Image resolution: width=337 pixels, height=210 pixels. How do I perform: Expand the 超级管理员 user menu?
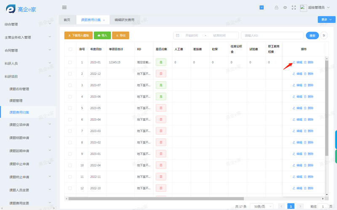coord(320,8)
